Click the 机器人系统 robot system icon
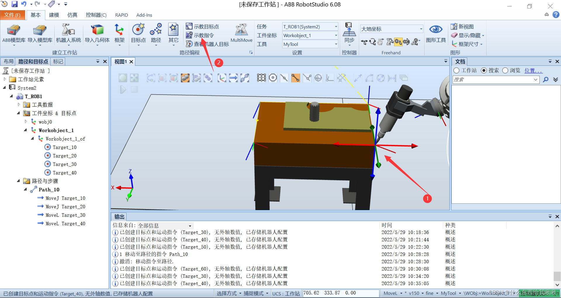 point(68,34)
